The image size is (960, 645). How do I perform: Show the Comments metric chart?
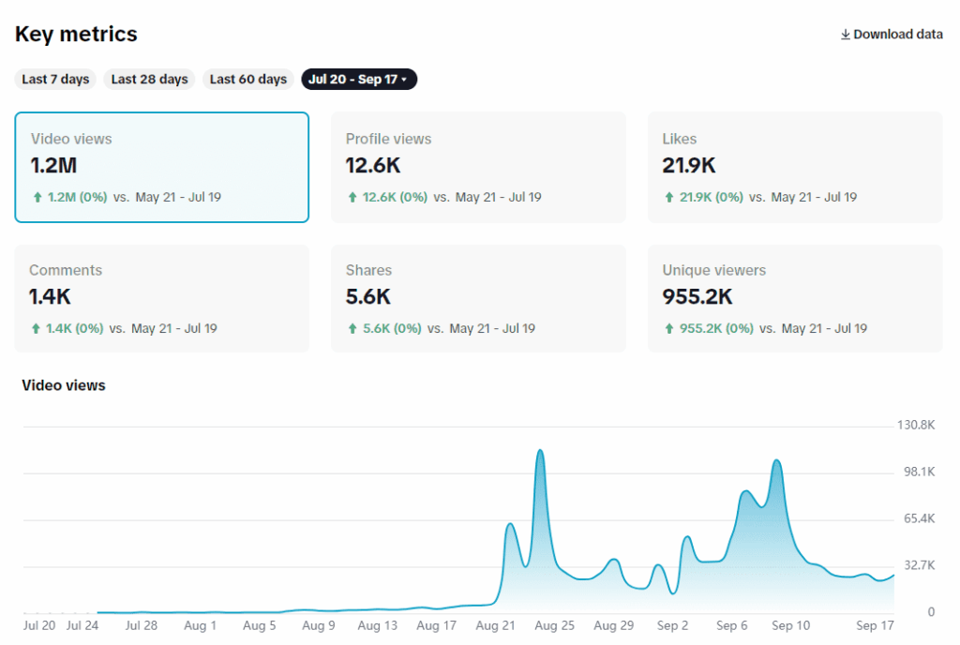[x=161, y=298]
